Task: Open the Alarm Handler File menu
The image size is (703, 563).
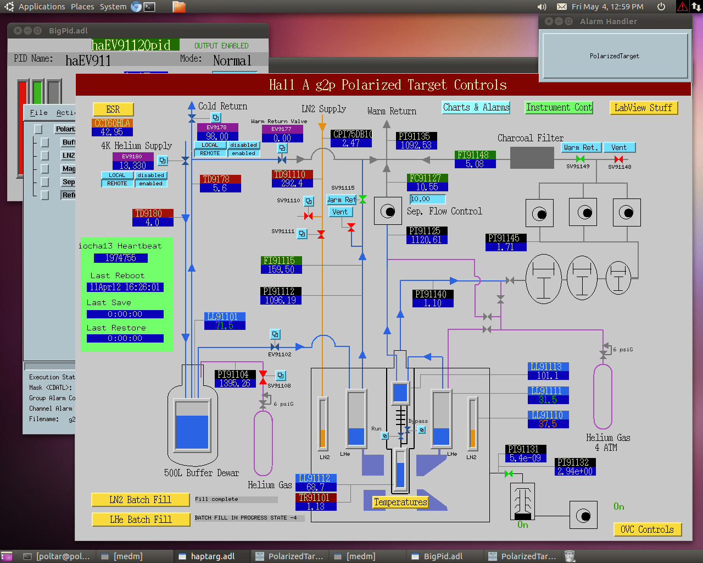Action: 38,113
